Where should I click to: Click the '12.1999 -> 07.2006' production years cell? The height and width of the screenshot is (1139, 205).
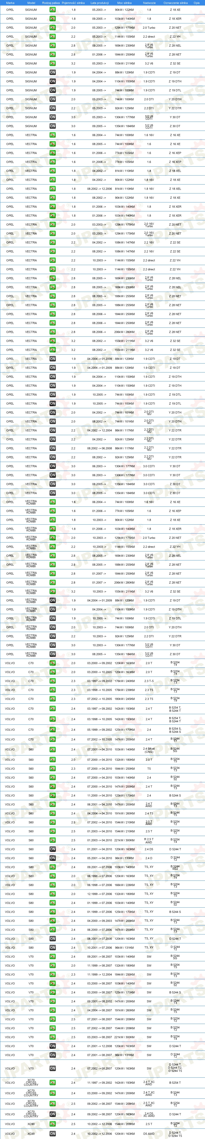(99, 894)
